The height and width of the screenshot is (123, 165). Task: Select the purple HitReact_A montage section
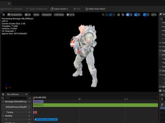38,102
